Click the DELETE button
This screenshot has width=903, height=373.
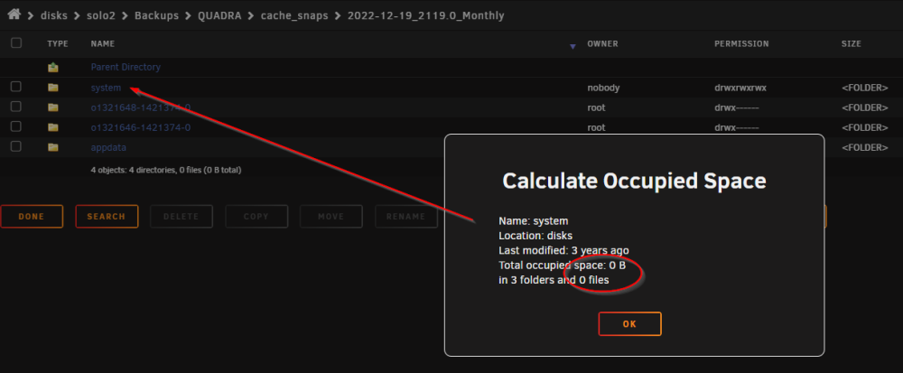tap(182, 217)
